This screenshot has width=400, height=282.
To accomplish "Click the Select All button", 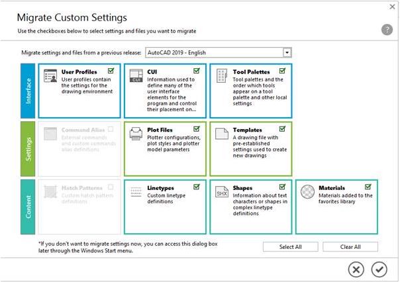I will click(291, 247).
